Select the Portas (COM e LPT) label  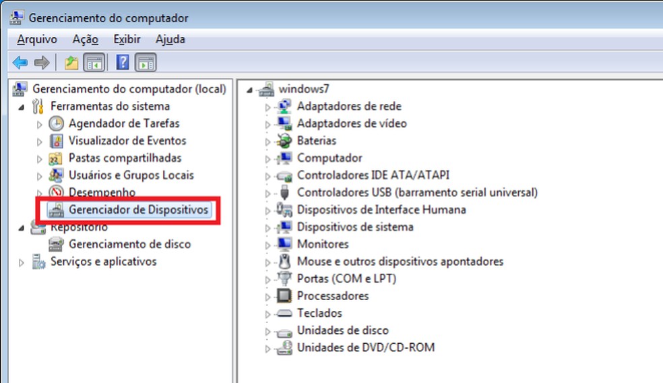[347, 279]
